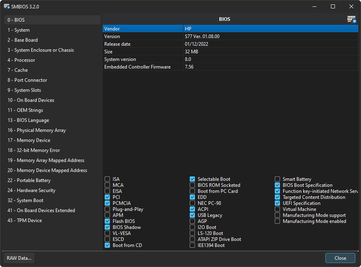This screenshot has width=361, height=267.
Task: Select 3 - System Enclosure or Chassis
Action: [53, 50]
